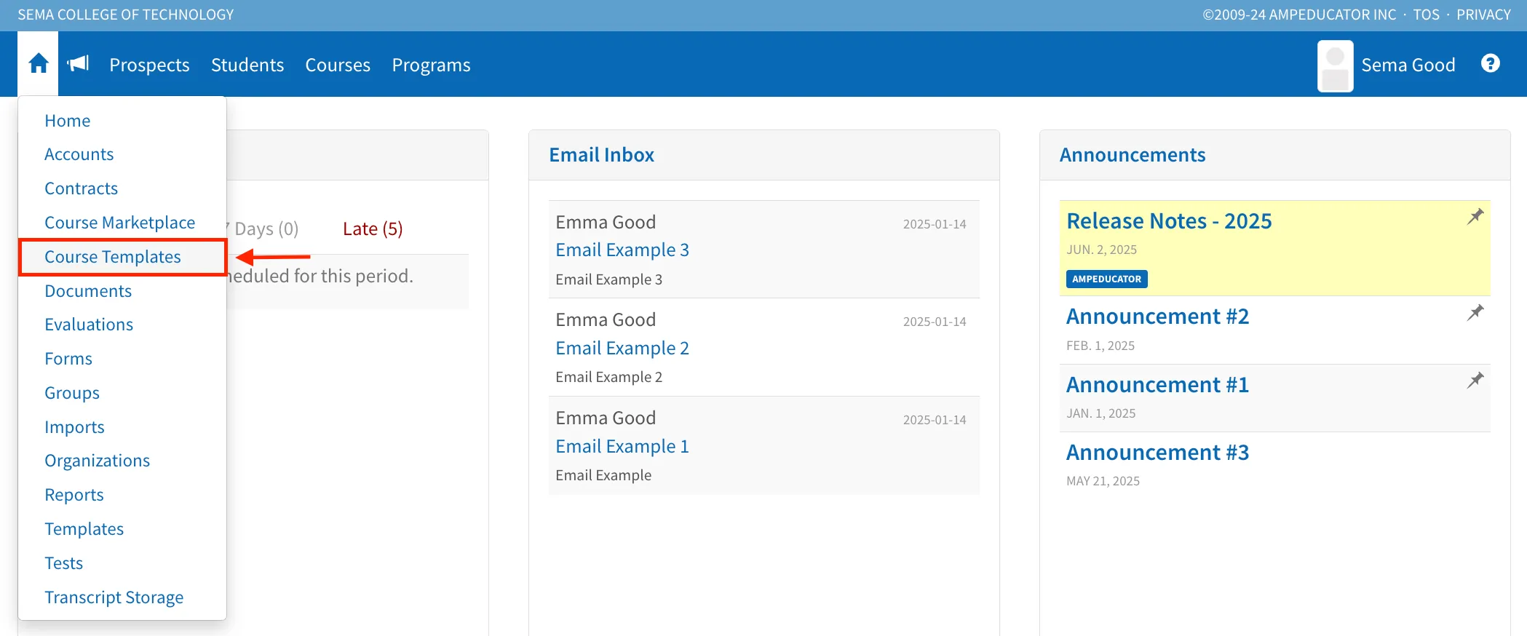Open the Programs menu

(431, 65)
